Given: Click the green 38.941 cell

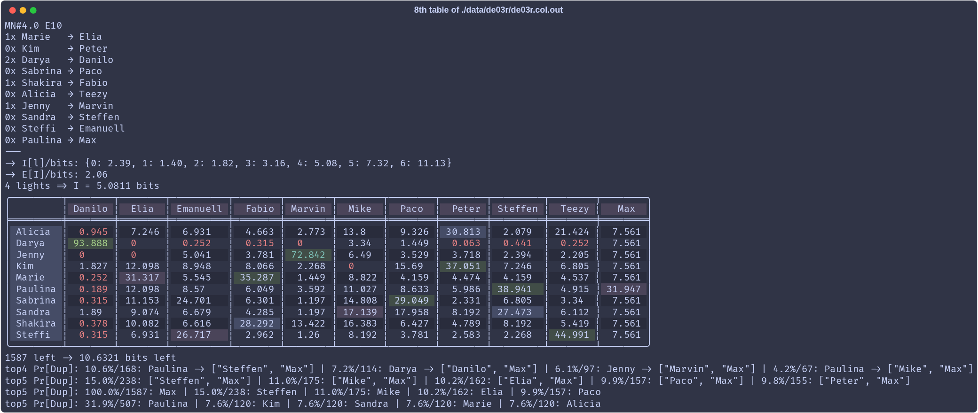Looking at the screenshot, I should pos(518,289).
